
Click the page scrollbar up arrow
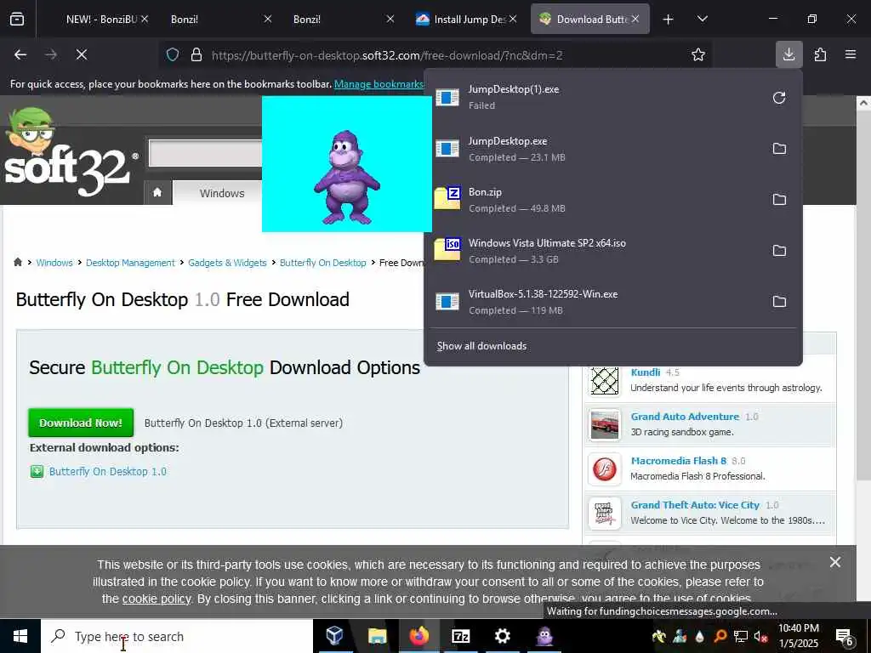point(863,103)
